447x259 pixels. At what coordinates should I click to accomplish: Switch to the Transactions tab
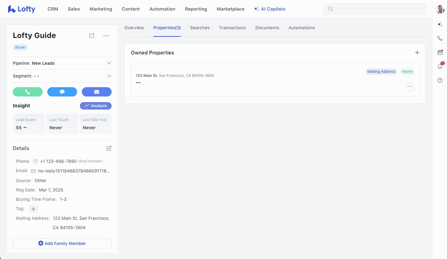232,28
